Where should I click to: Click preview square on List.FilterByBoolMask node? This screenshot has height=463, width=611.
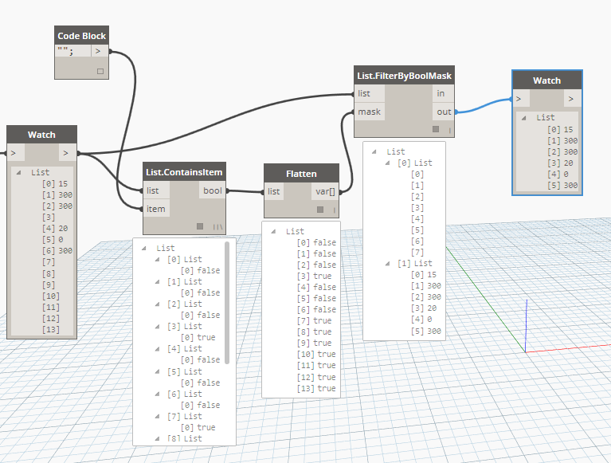436,129
